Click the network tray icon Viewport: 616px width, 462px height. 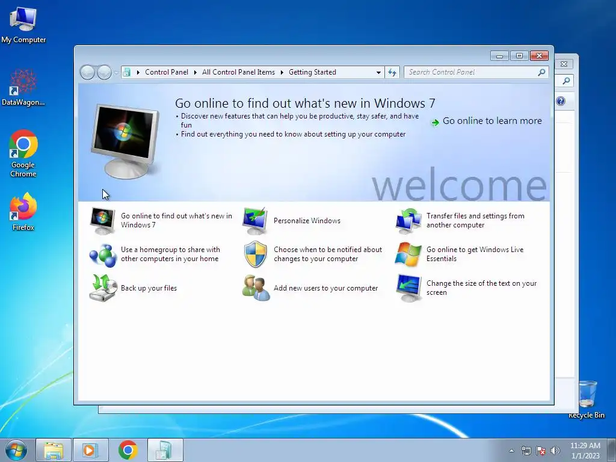pyautogui.click(x=526, y=451)
